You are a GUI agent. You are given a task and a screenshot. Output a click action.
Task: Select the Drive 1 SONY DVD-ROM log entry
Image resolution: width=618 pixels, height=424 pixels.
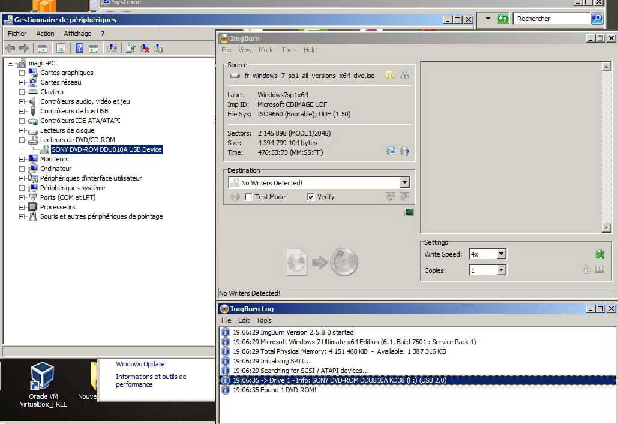(418, 380)
